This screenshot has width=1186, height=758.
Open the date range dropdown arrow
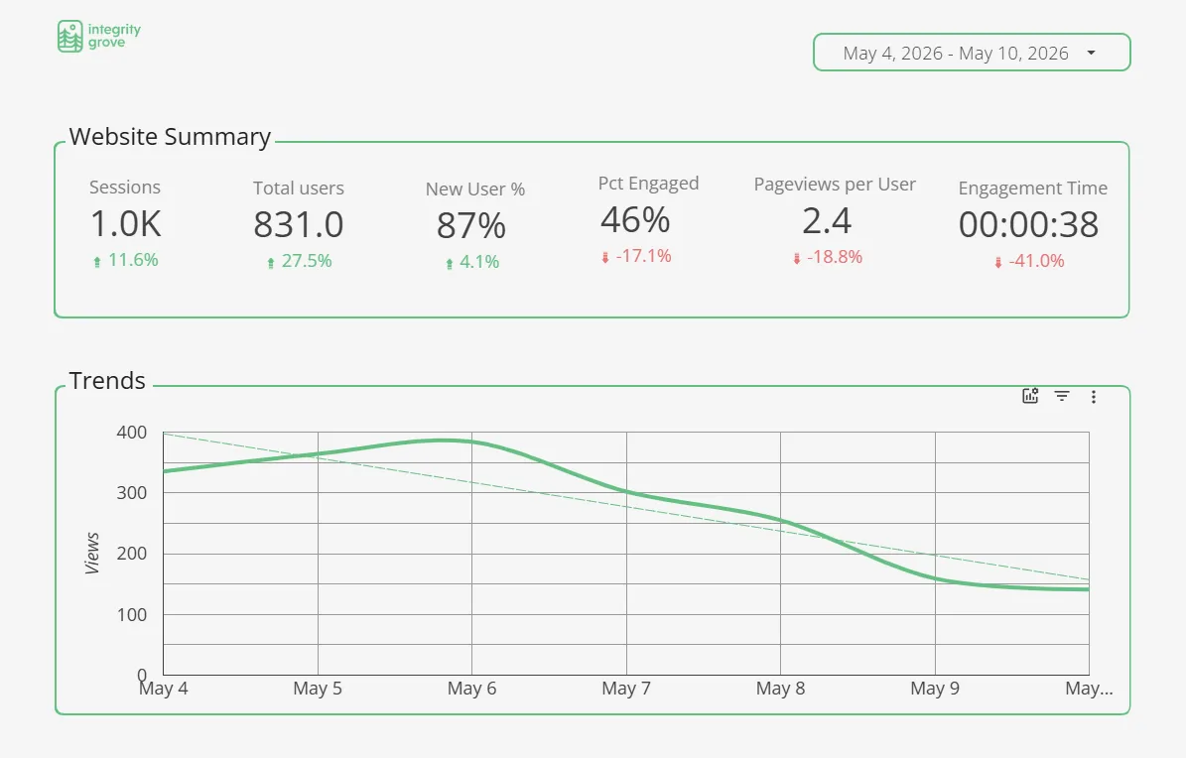(1091, 53)
